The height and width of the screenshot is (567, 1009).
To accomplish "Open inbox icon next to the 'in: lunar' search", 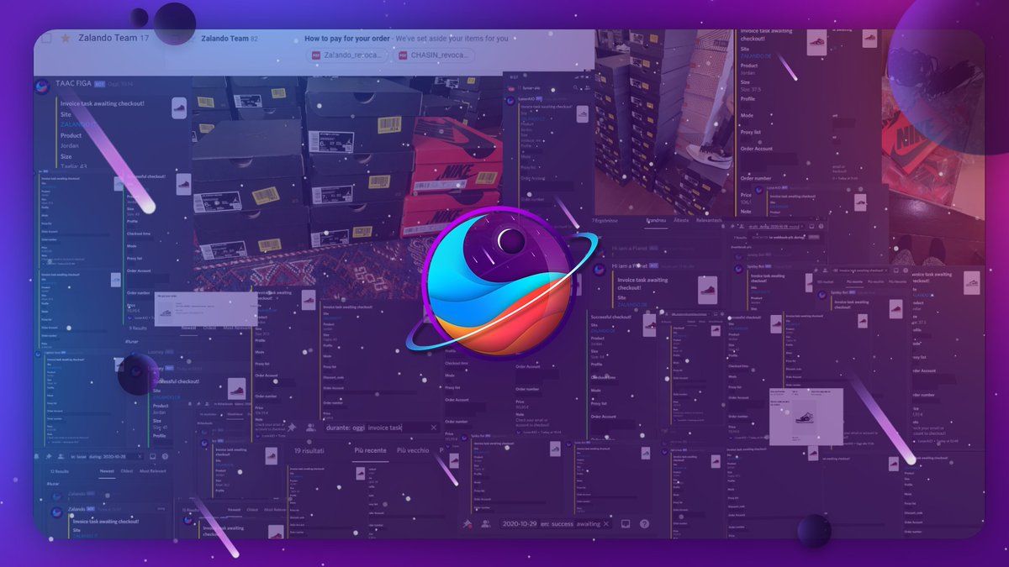I will tap(153, 456).
